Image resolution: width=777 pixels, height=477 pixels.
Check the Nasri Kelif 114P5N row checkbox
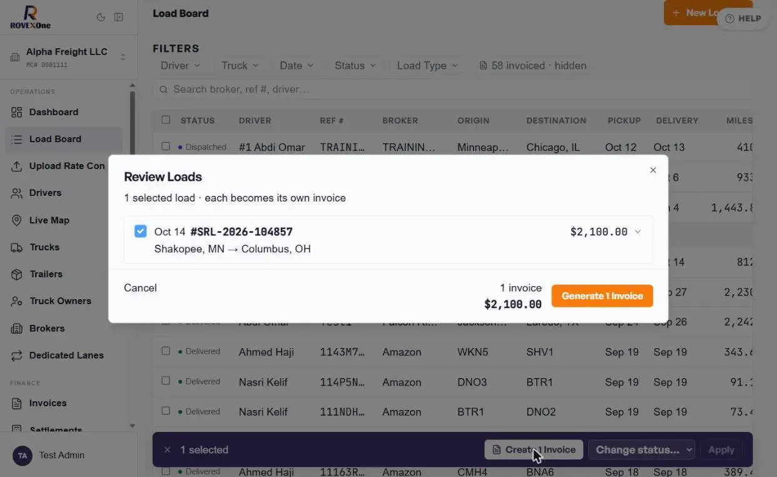tap(166, 381)
